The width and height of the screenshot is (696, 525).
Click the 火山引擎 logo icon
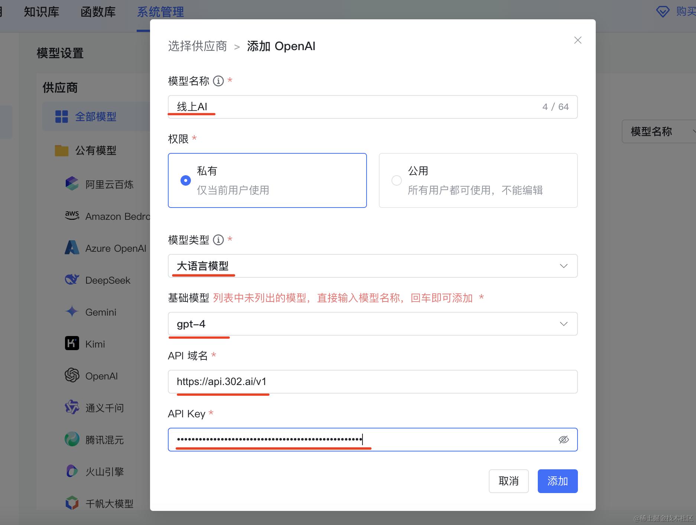coord(72,471)
